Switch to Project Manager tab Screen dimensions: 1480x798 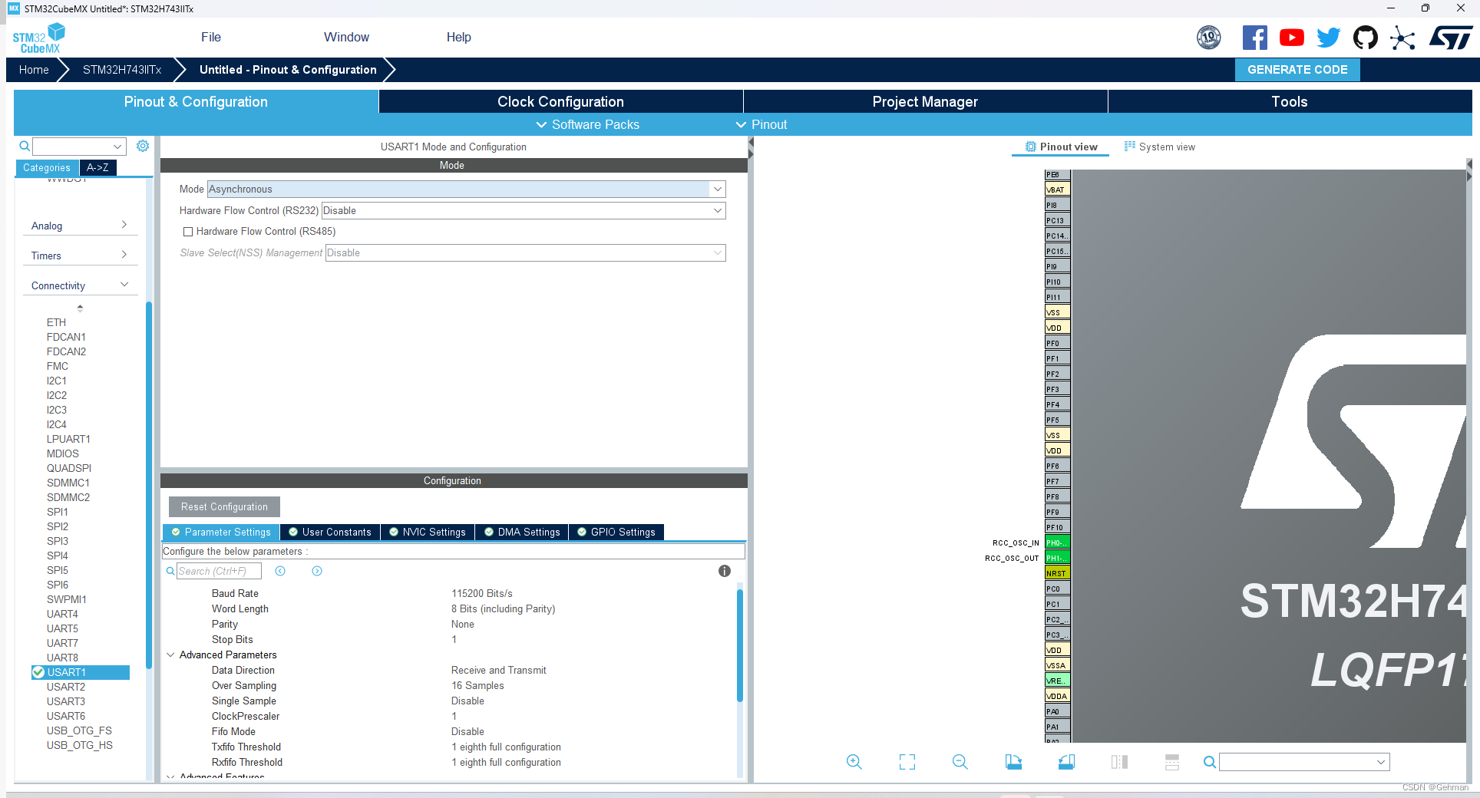click(925, 101)
